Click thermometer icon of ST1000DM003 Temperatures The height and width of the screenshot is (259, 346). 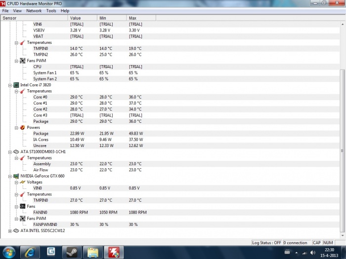pos(23,158)
